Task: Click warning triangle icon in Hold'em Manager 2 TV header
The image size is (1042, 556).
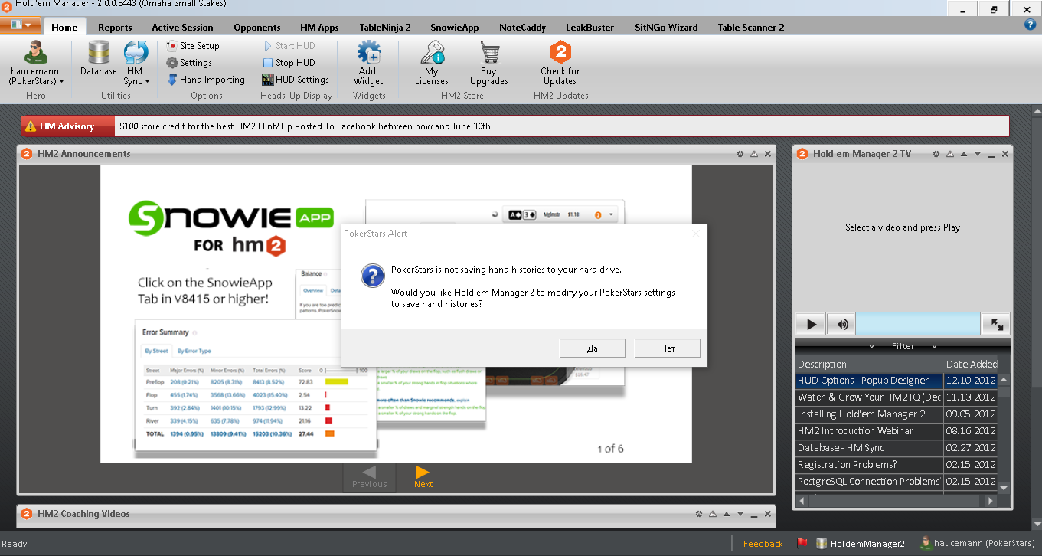Action: coord(949,154)
